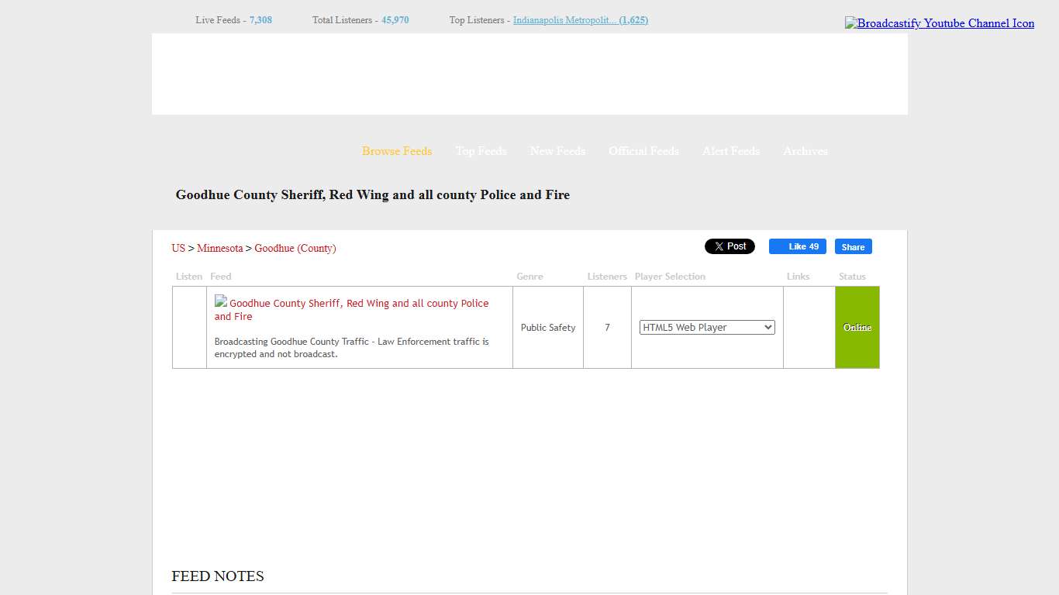The width and height of the screenshot is (1059, 595).
Task: Go to the Minnesota breadcrumb
Action: pyautogui.click(x=219, y=248)
